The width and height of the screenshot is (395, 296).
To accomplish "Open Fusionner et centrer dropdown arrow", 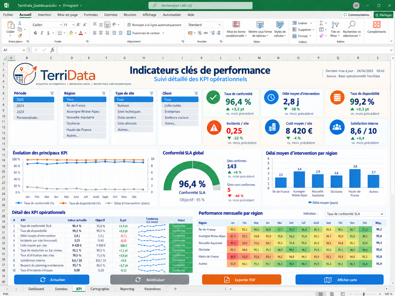I will pos(163,33).
